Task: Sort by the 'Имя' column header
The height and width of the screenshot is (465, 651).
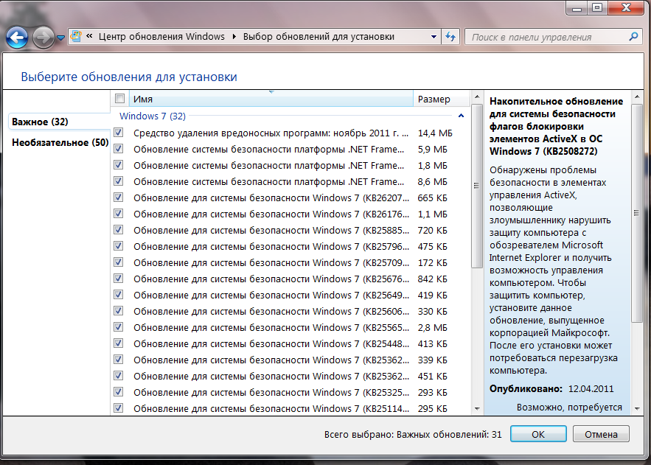Action: pyautogui.click(x=271, y=99)
